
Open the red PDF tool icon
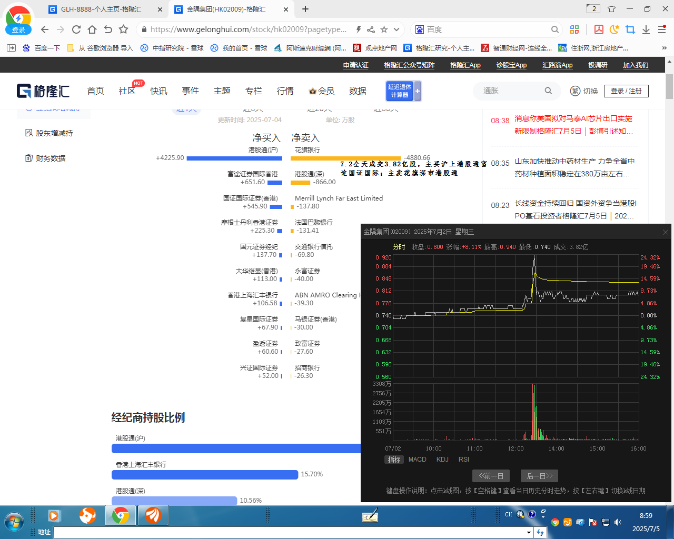click(599, 29)
